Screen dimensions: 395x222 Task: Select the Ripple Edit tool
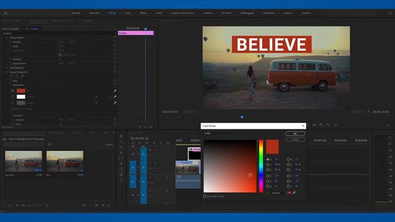[x=121, y=147]
